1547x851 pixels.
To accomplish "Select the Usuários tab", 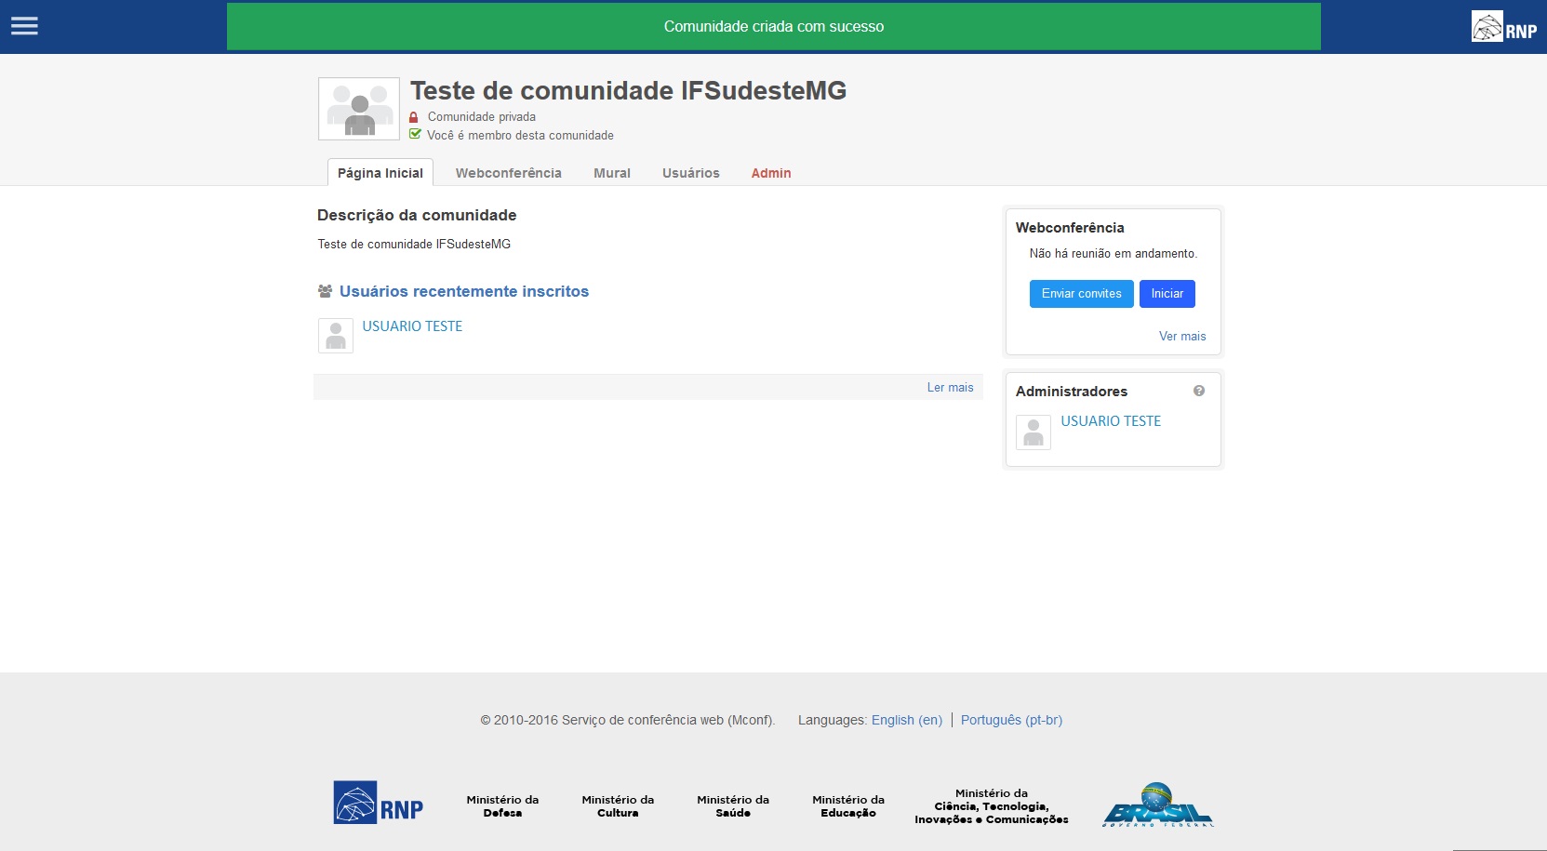I will click(x=690, y=173).
